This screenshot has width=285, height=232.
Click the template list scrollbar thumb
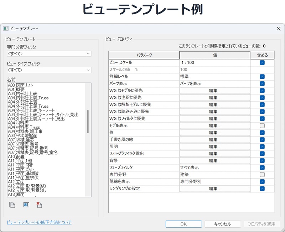point(88,122)
